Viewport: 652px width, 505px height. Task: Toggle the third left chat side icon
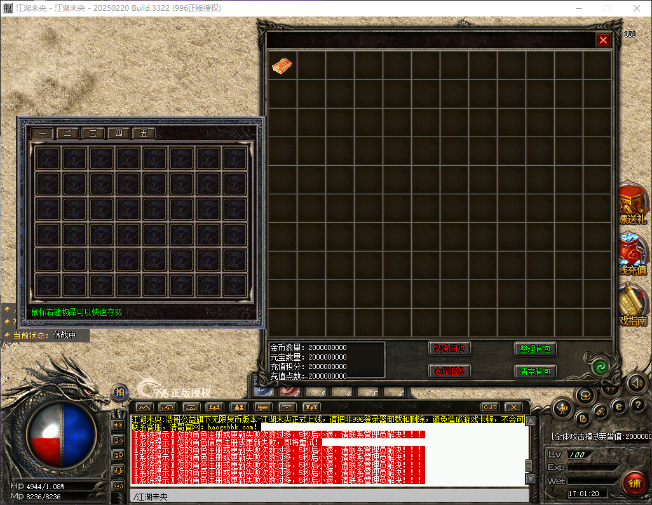coord(118,455)
